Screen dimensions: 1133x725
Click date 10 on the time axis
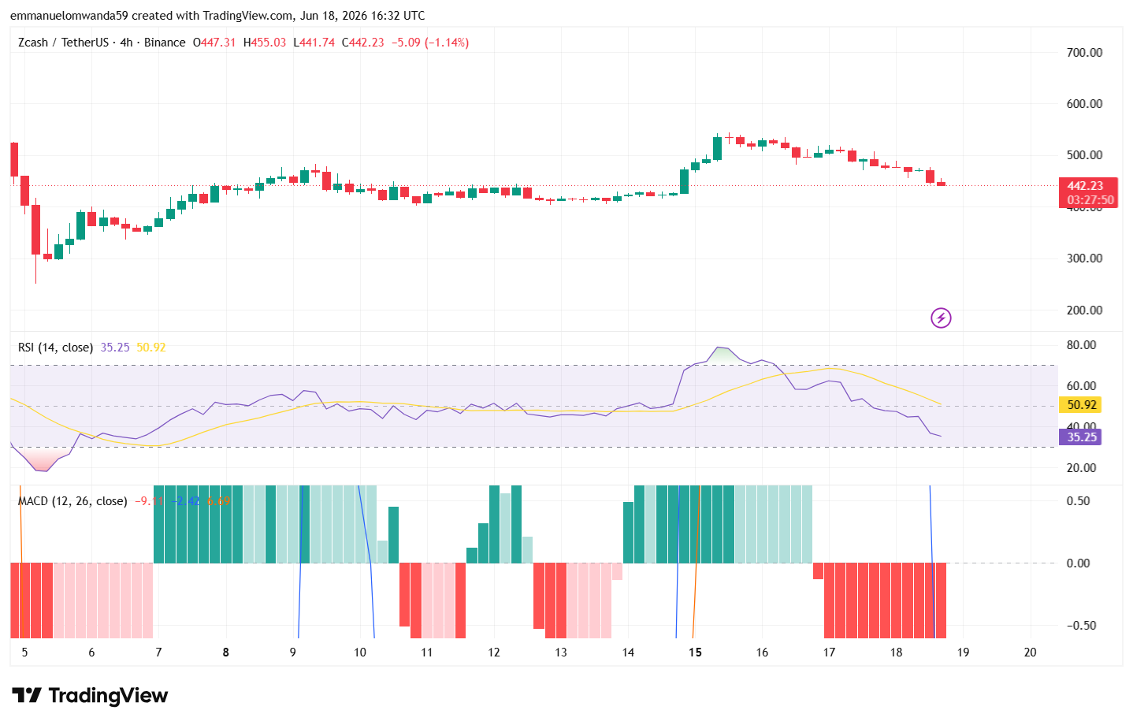tap(360, 652)
